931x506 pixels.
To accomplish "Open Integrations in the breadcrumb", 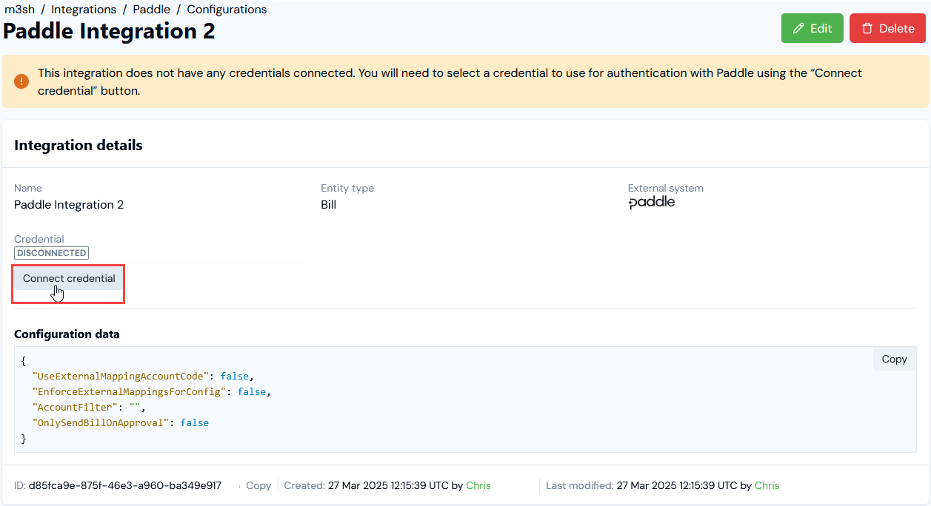I will (x=84, y=10).
